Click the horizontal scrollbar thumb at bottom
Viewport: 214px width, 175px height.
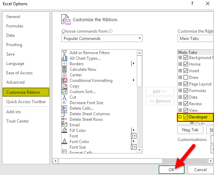[x=110, y=161]
